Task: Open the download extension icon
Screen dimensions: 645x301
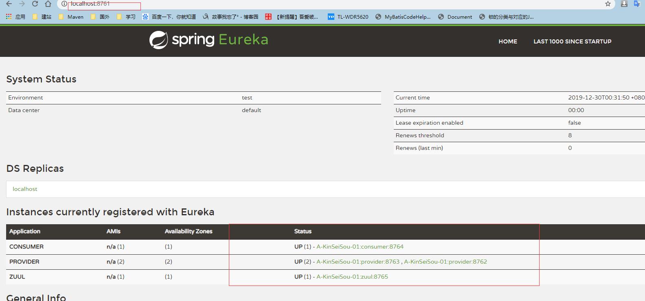Action: tap(624, 4)
